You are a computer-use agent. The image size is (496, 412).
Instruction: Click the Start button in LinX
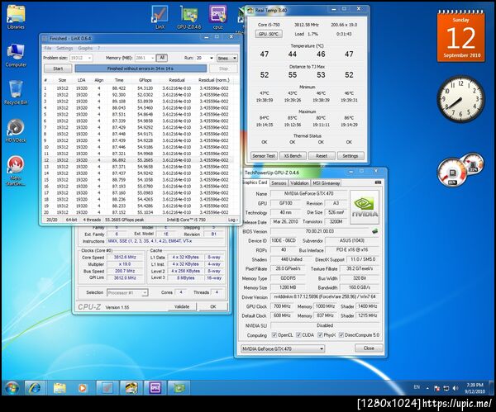[x=58, y=69]
